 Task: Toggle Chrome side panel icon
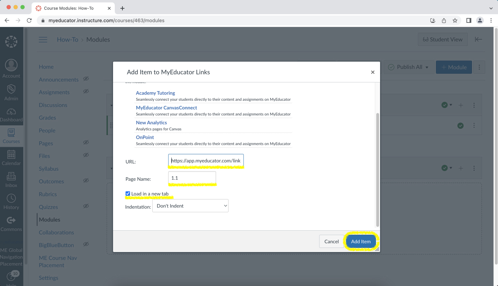pyautogui.click(x=469, y=20)
